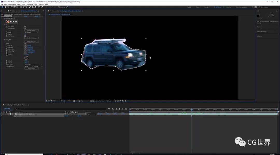Take a snapshot with the camera icon
Screen dimensions: 280x155
pyautogui.click(x=74, y=101)
